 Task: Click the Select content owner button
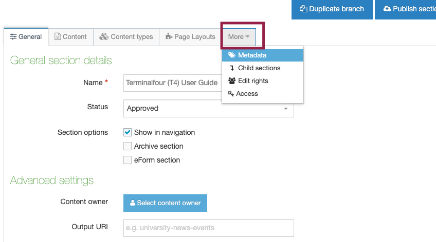(165, 203)
